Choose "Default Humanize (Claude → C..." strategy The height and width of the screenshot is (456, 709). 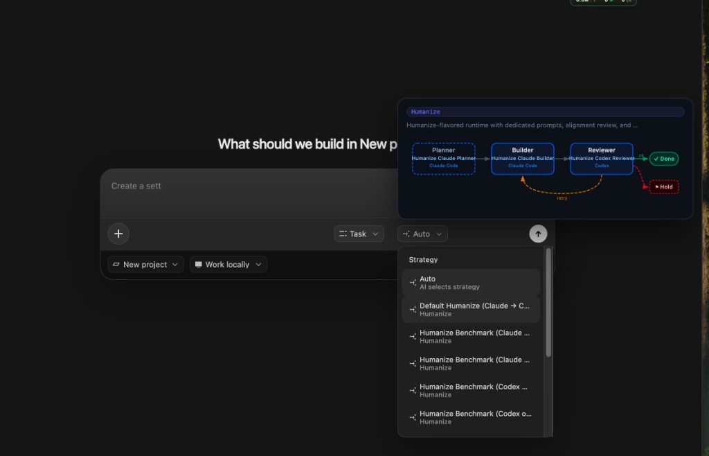(x=471, y=309)
